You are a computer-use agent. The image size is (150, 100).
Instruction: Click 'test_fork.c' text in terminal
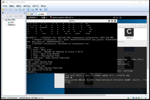point(138,60)
